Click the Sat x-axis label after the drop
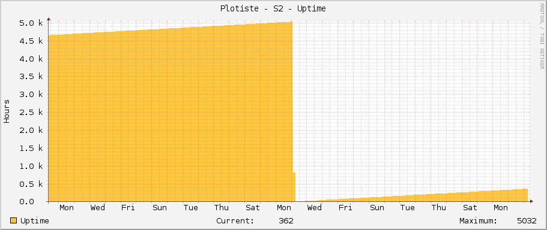The width and height of the screenshot is (547, 230). 470,208
